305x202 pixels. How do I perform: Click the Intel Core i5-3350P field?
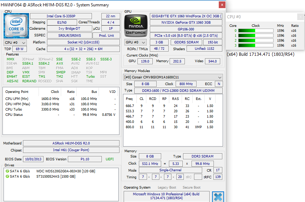[61, 16]
